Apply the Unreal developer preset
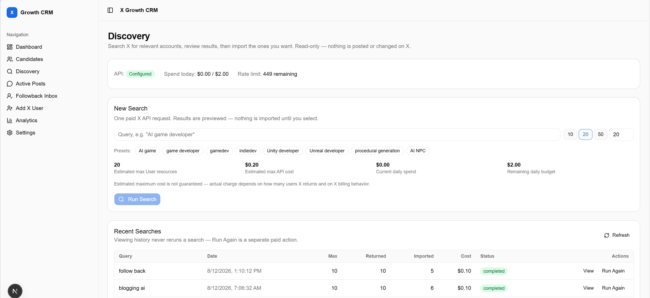Viewport: 650px width, 298px height. point(327,151)
